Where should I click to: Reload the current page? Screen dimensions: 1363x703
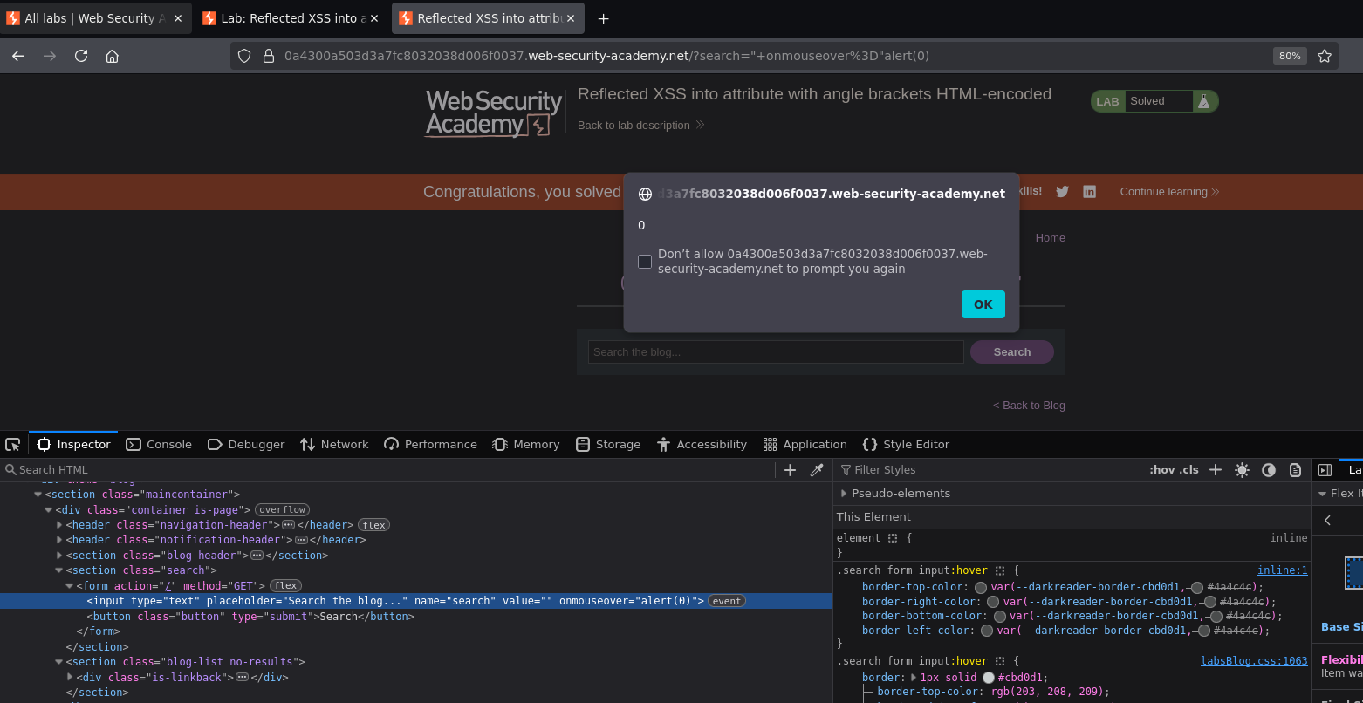pyautogui.click(x=81, y=56)
